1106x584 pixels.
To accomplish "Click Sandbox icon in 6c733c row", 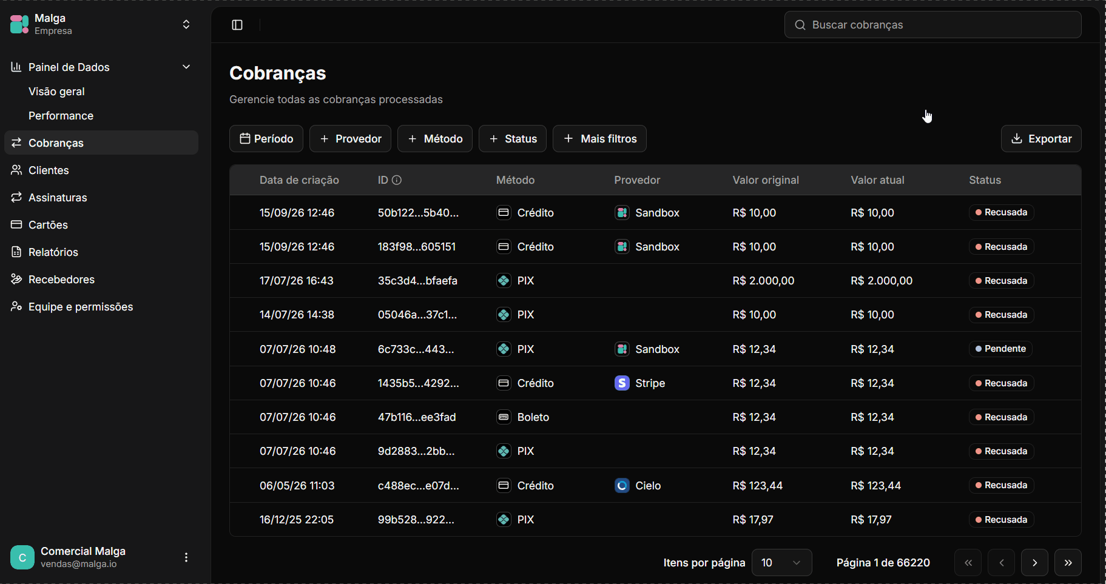I will [x=622, y=349].
